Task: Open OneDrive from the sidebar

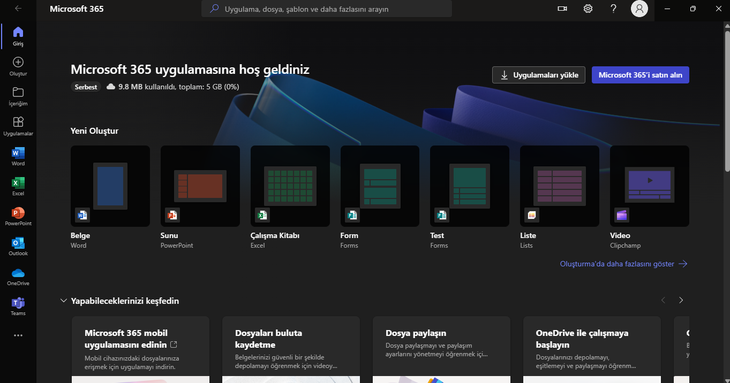Action: pos(18,276)
